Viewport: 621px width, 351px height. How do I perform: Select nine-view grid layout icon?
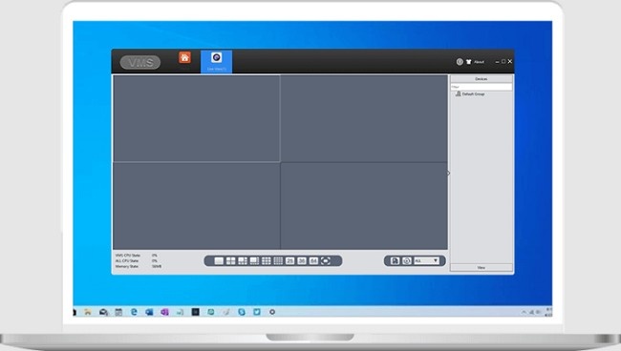pos(267,261)
